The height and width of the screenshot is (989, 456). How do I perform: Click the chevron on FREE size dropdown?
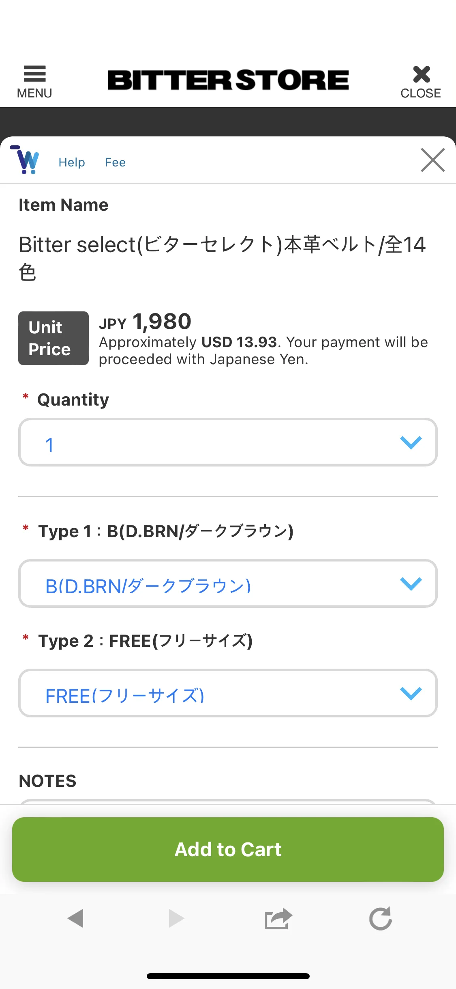point(411,693)
